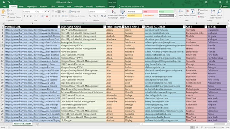
Task: Click the Clear eraser command
Action: coord(202,17)
